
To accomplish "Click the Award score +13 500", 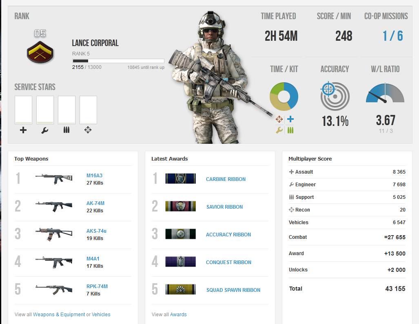I will pos(395,254).
